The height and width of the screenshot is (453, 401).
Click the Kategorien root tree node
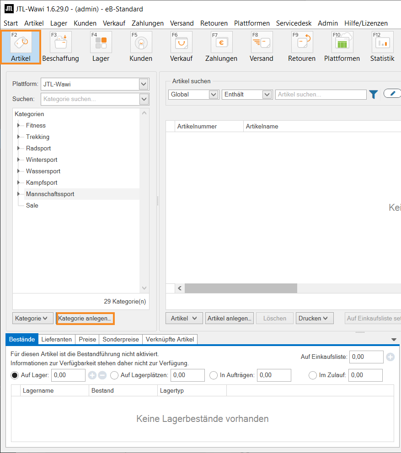(x=29, y=114)
